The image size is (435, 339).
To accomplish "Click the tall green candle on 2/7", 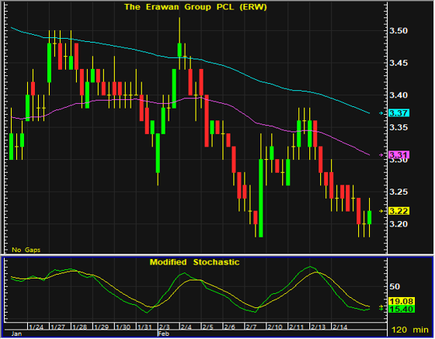I will point(261,198).
